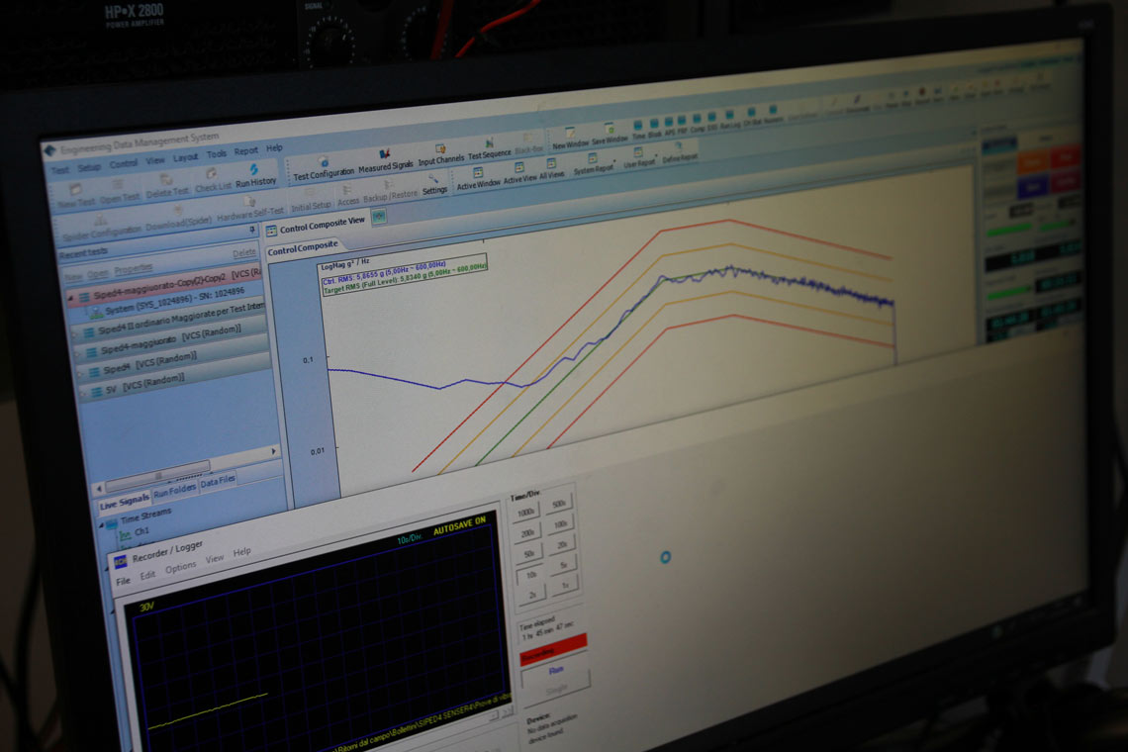Collapse the Siped4-maggiuorato-Copy(2)-Copy2 tree node

click(71, 297)
